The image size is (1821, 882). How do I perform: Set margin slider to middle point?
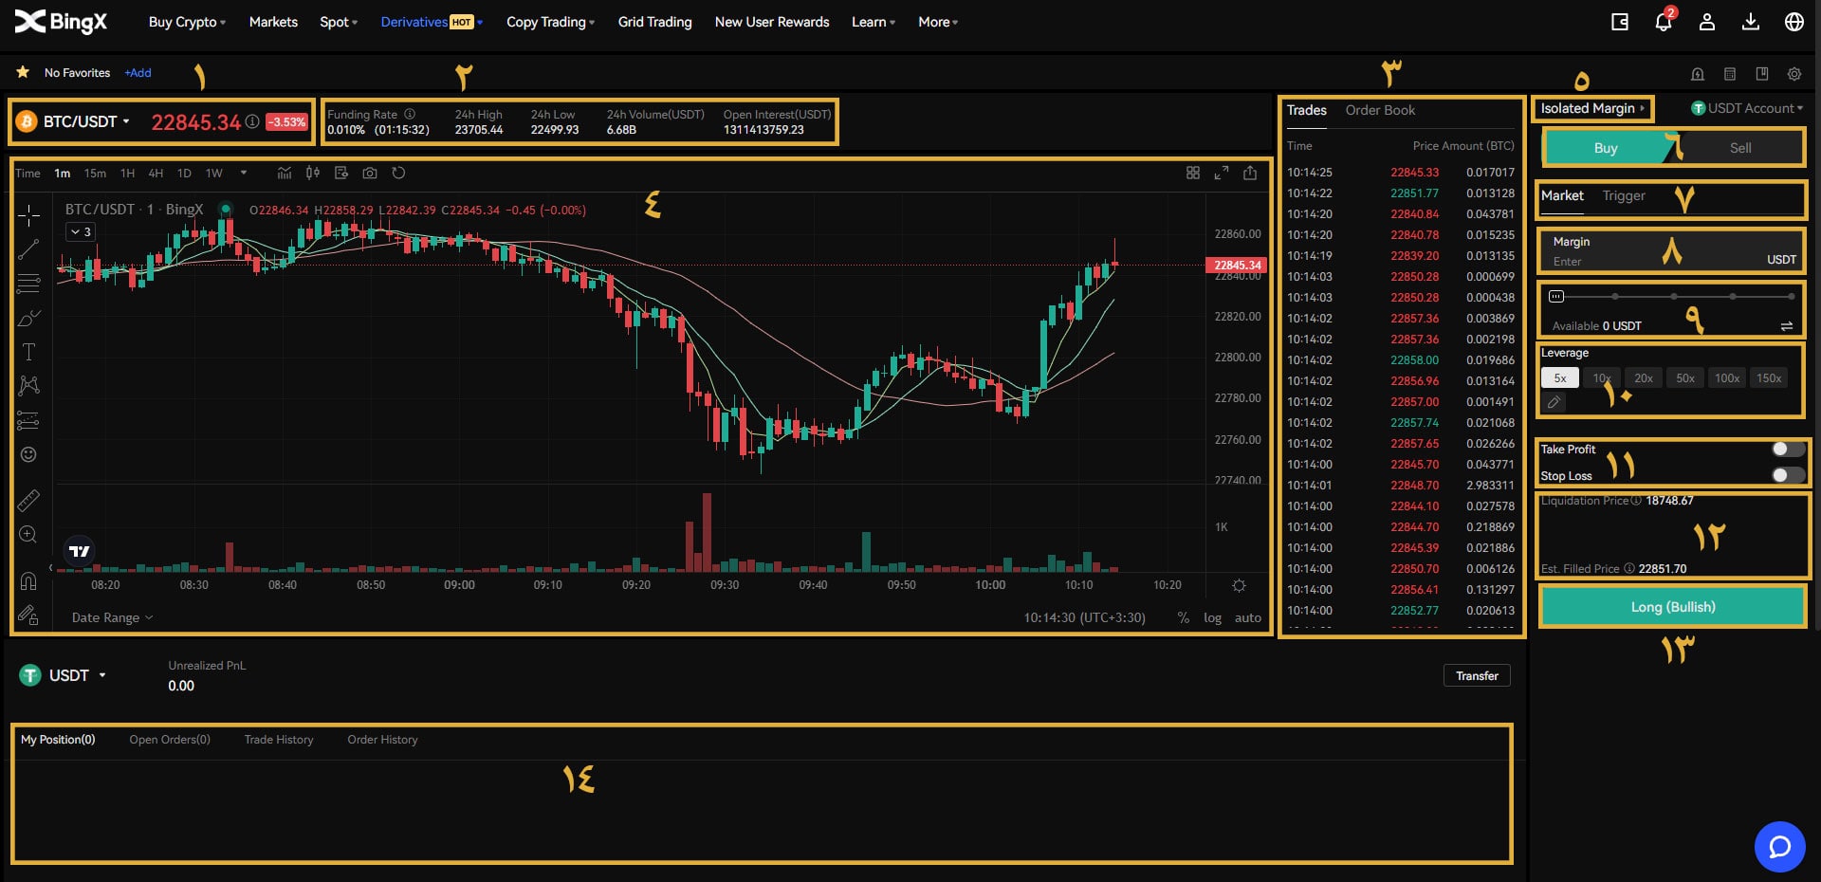point(1673,297)
